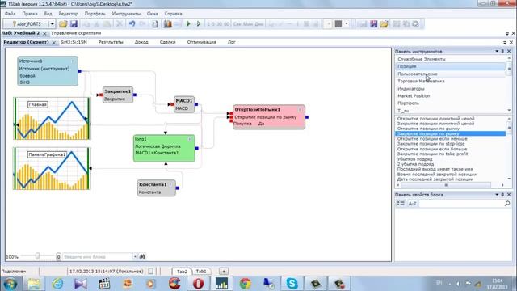
Task: Open Skype from the taskbar
Action: tap(292, 284)
